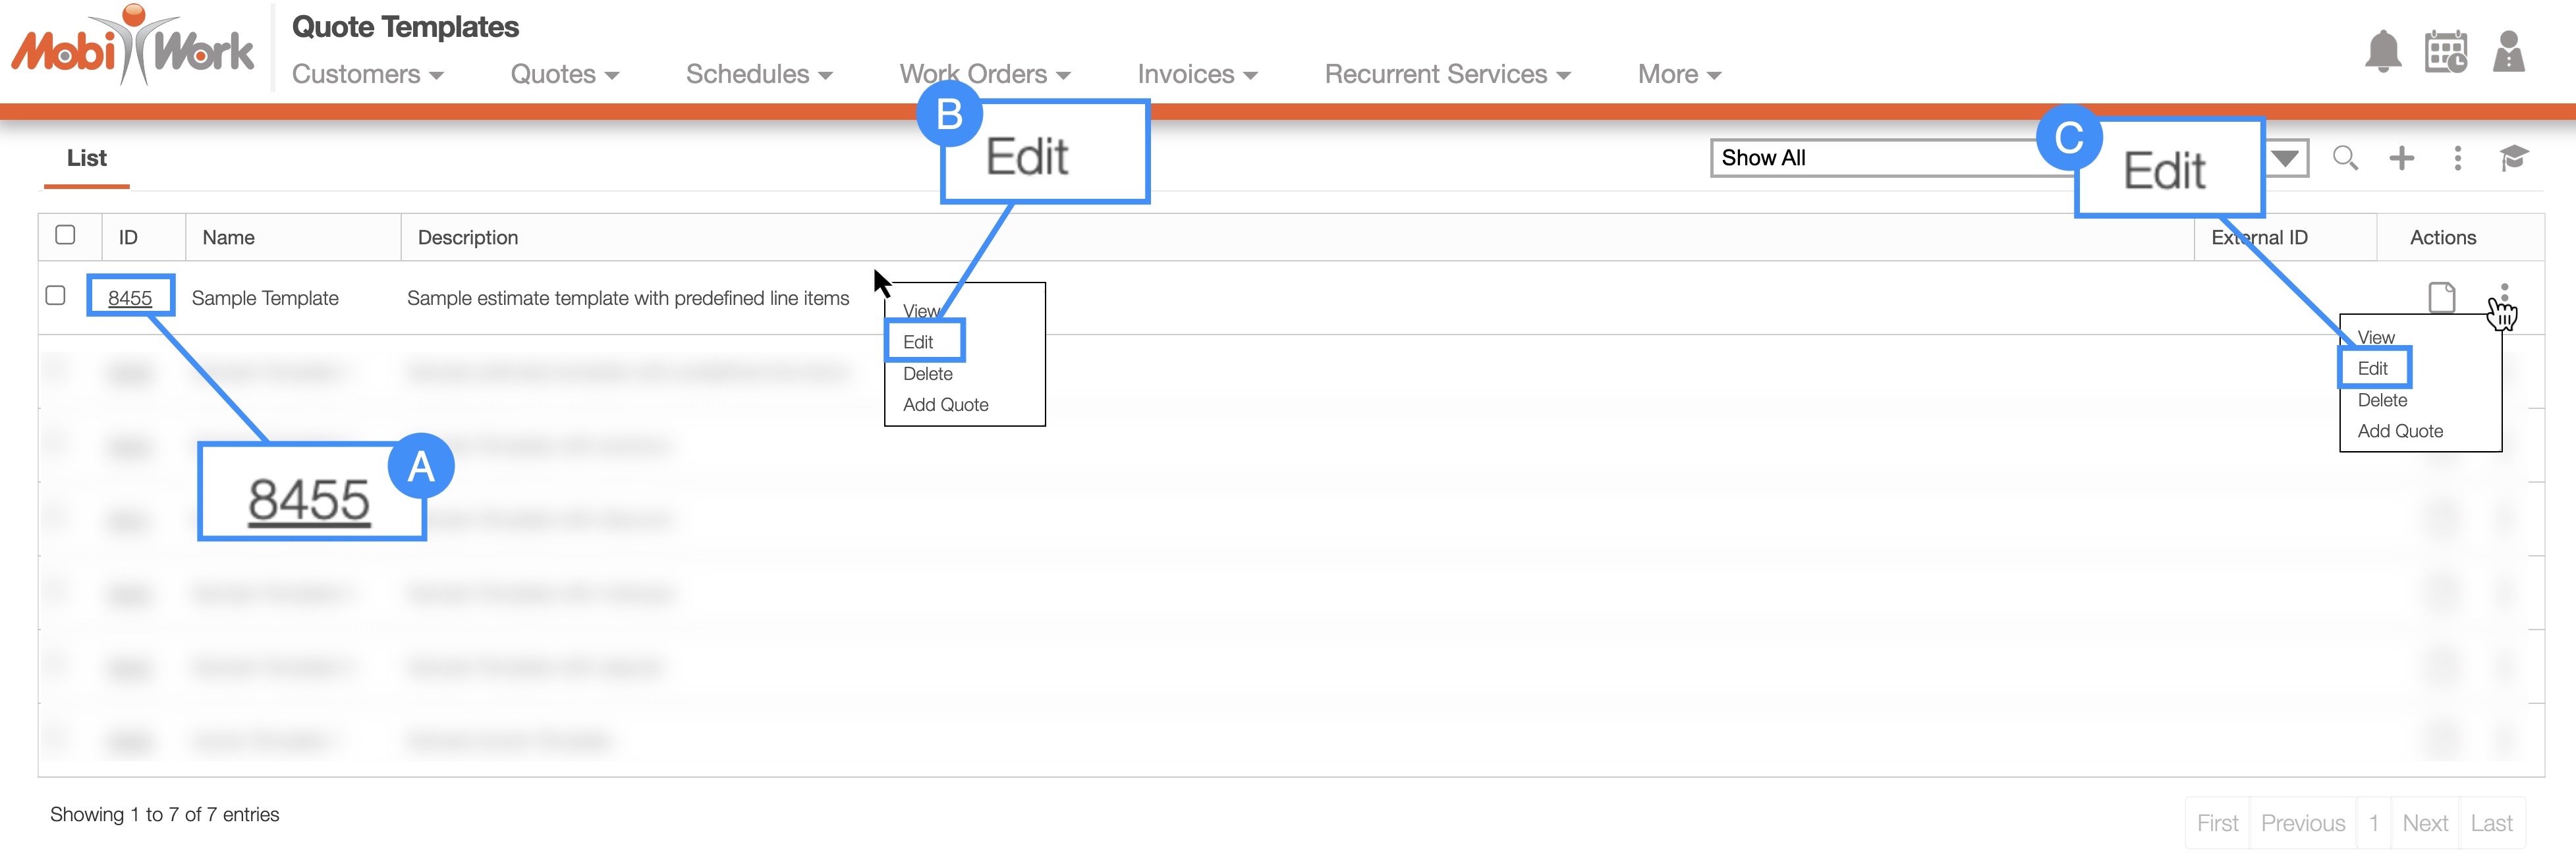Click the user profile icon
Viewport: 2576px width, 864px height.
(x=2508, y=52)
